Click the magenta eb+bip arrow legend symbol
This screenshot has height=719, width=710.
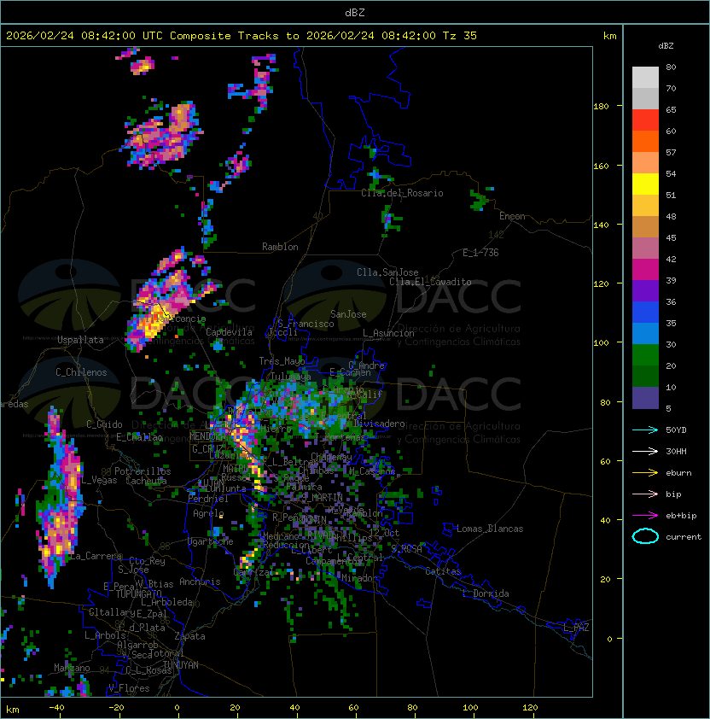pyautogui.click(x=645, y=516)
